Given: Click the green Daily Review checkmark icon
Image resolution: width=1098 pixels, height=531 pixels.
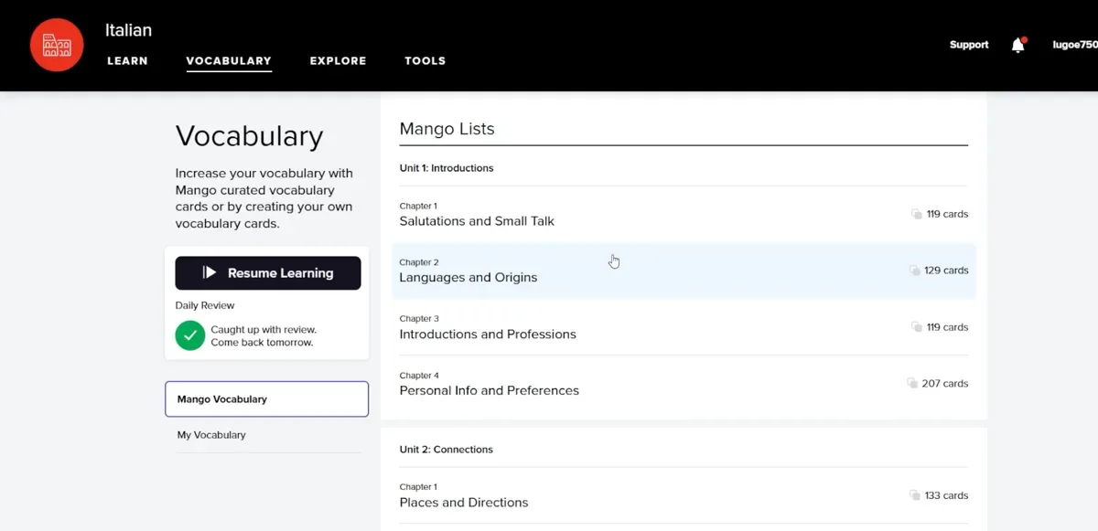Looking at the screenshot, I should point(190,335).
